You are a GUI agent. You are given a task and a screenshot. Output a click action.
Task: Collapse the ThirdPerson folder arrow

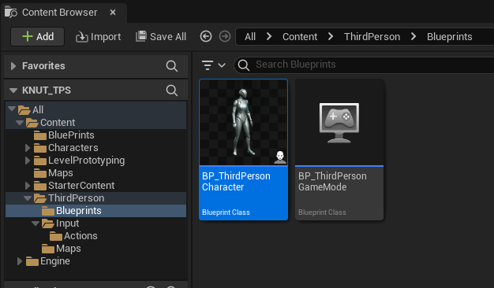point(28,198)
